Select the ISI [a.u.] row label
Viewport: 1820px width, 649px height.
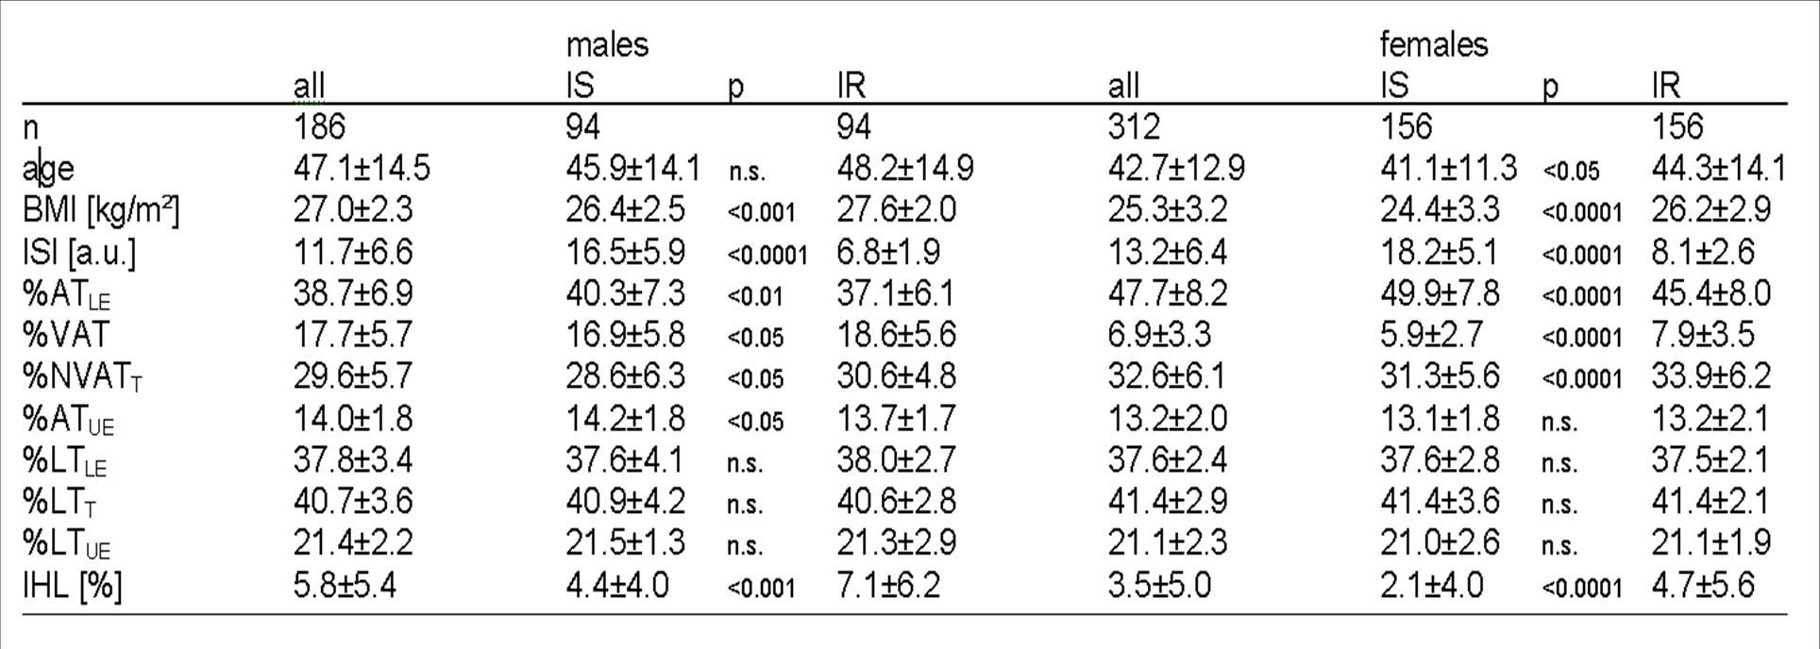[79, 252]
